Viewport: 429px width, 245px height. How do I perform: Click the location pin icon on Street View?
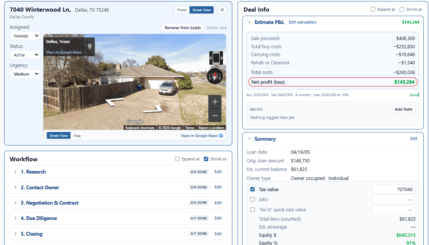coord(90,47)
